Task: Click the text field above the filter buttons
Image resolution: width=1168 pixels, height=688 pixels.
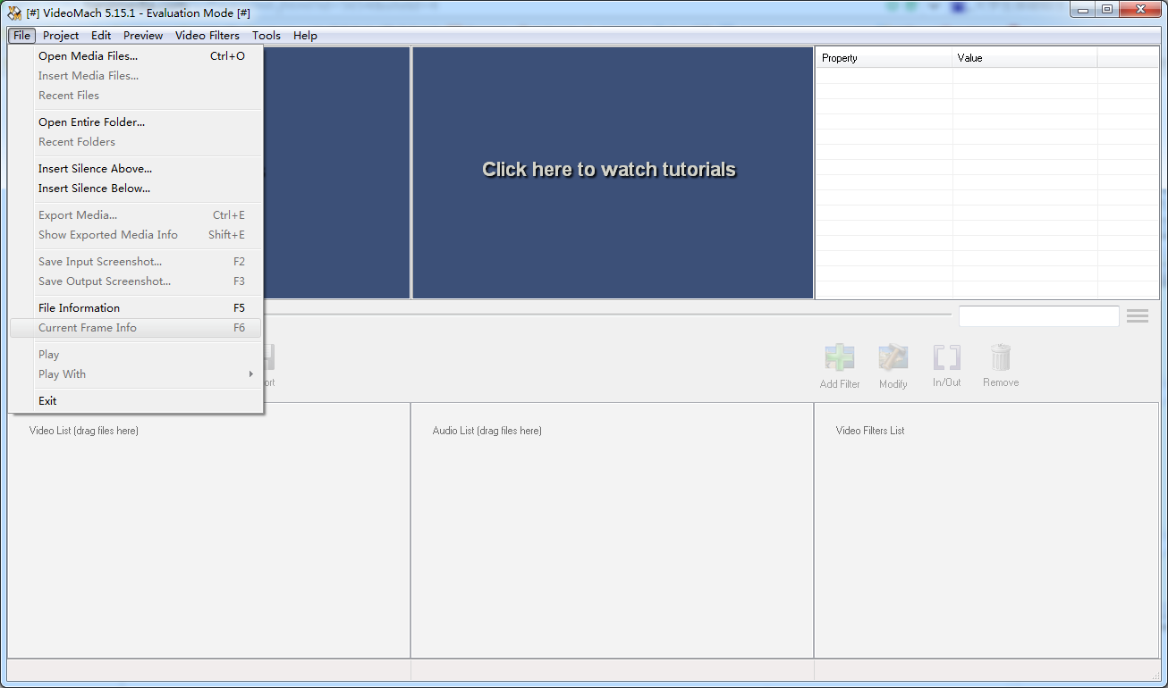Action: pos(1038,316)
